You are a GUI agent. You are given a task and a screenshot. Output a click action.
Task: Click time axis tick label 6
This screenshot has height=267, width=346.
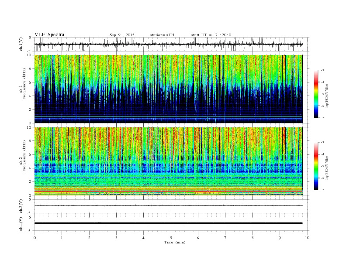(x=198, y=238)
